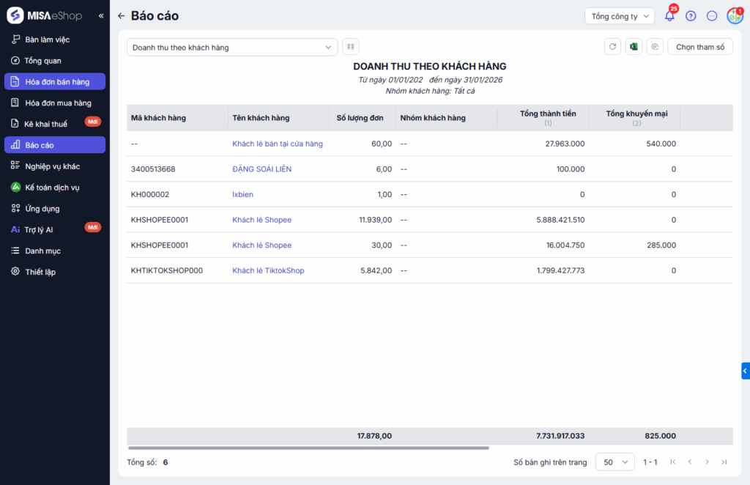Open the notifications bell
Viewport: 750px width, 485px height.
[669, 16]
